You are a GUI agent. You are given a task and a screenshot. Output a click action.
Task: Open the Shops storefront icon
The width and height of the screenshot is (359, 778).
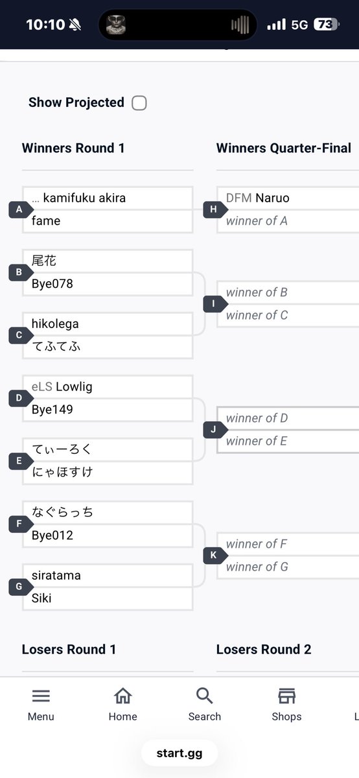click(x=286, y=696)
